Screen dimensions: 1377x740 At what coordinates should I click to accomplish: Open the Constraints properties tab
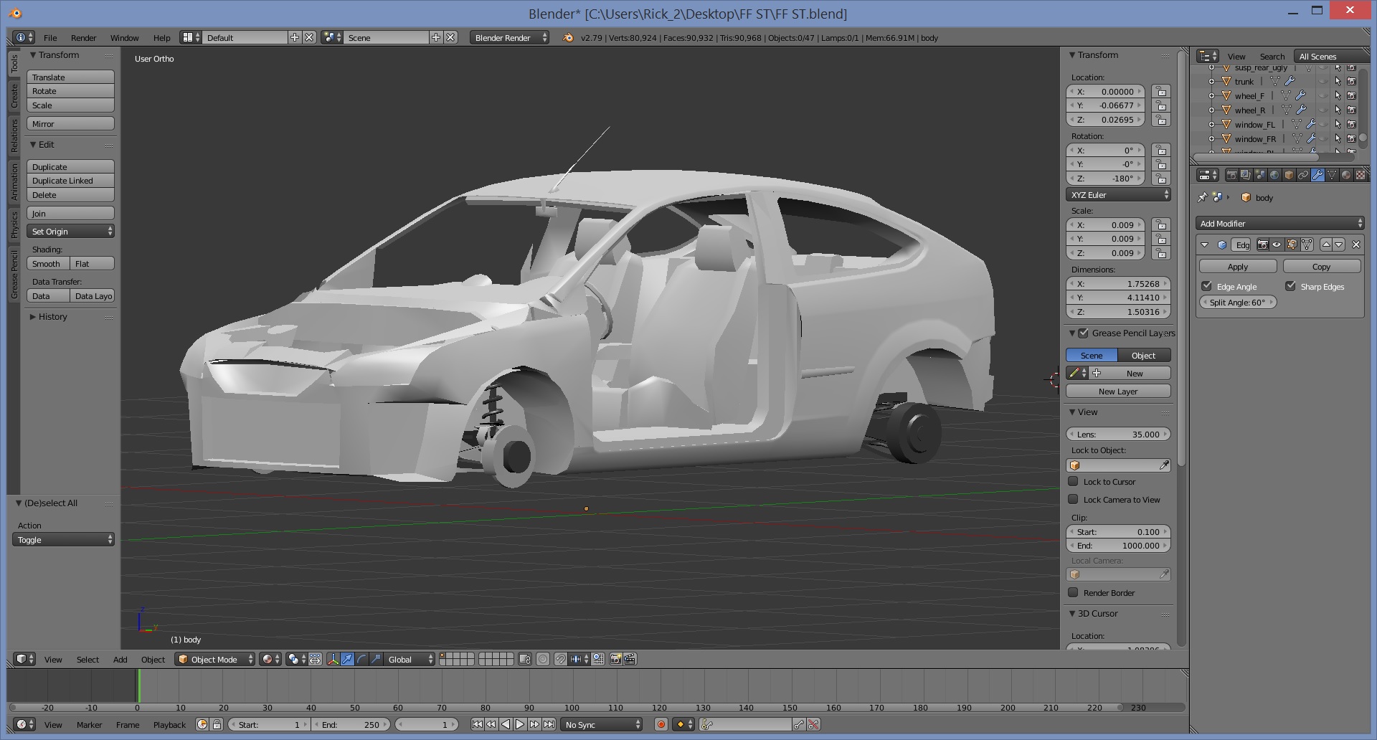(1303, 175)
